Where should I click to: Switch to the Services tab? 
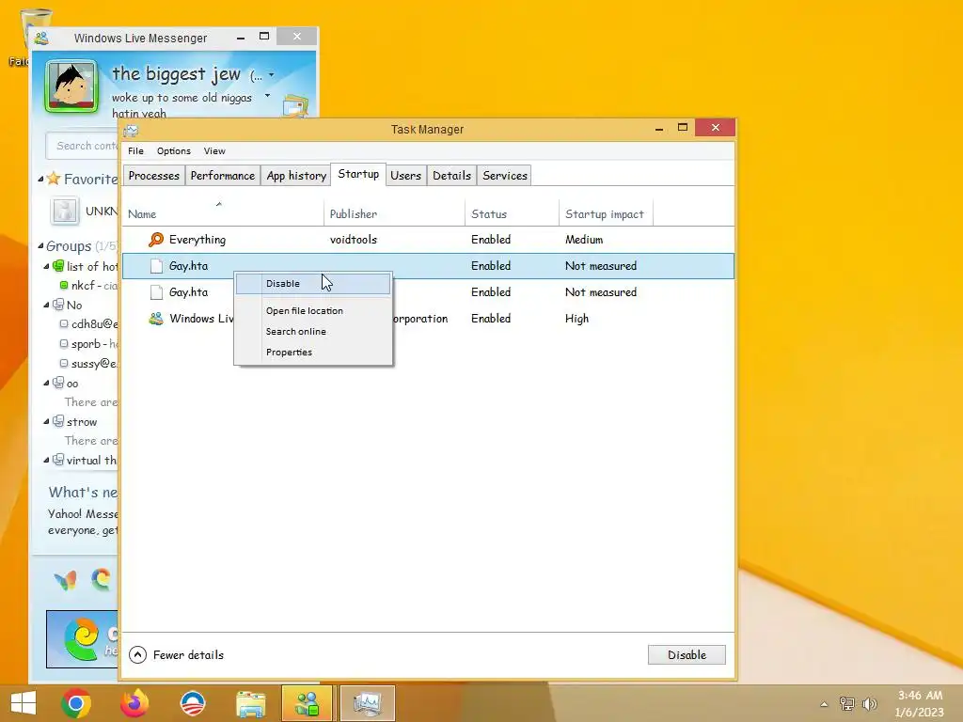[505, 176]
